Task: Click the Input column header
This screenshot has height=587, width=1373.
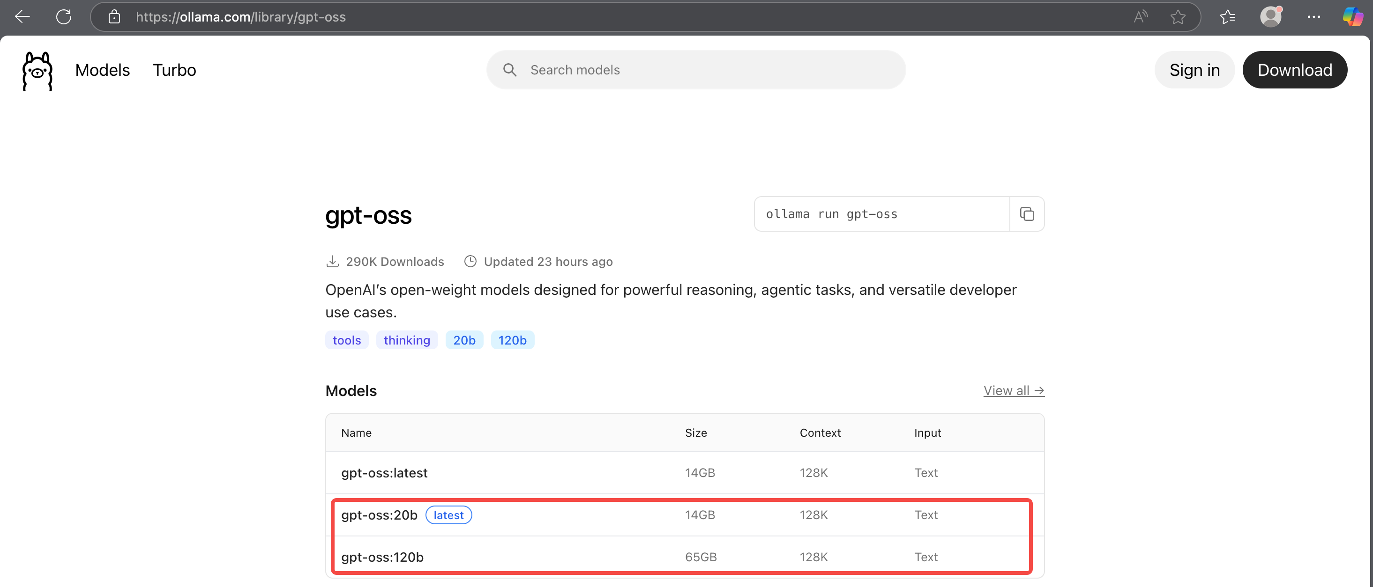Action: pos(927,433)
